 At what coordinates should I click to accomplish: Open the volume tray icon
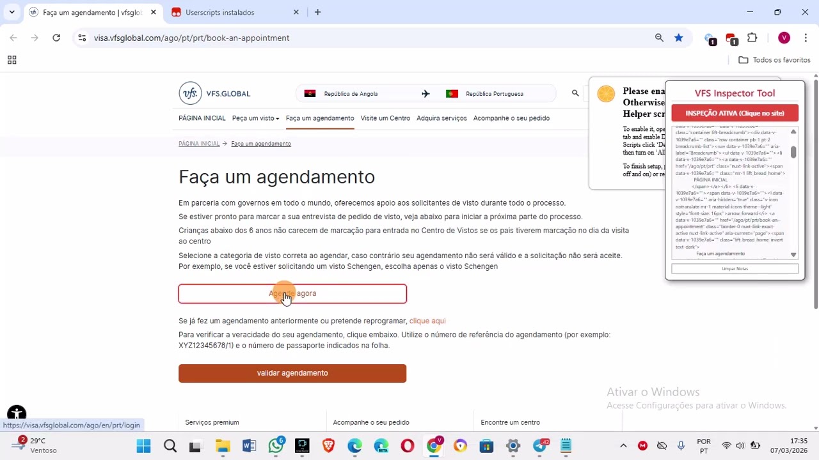[x=740, y=446]
